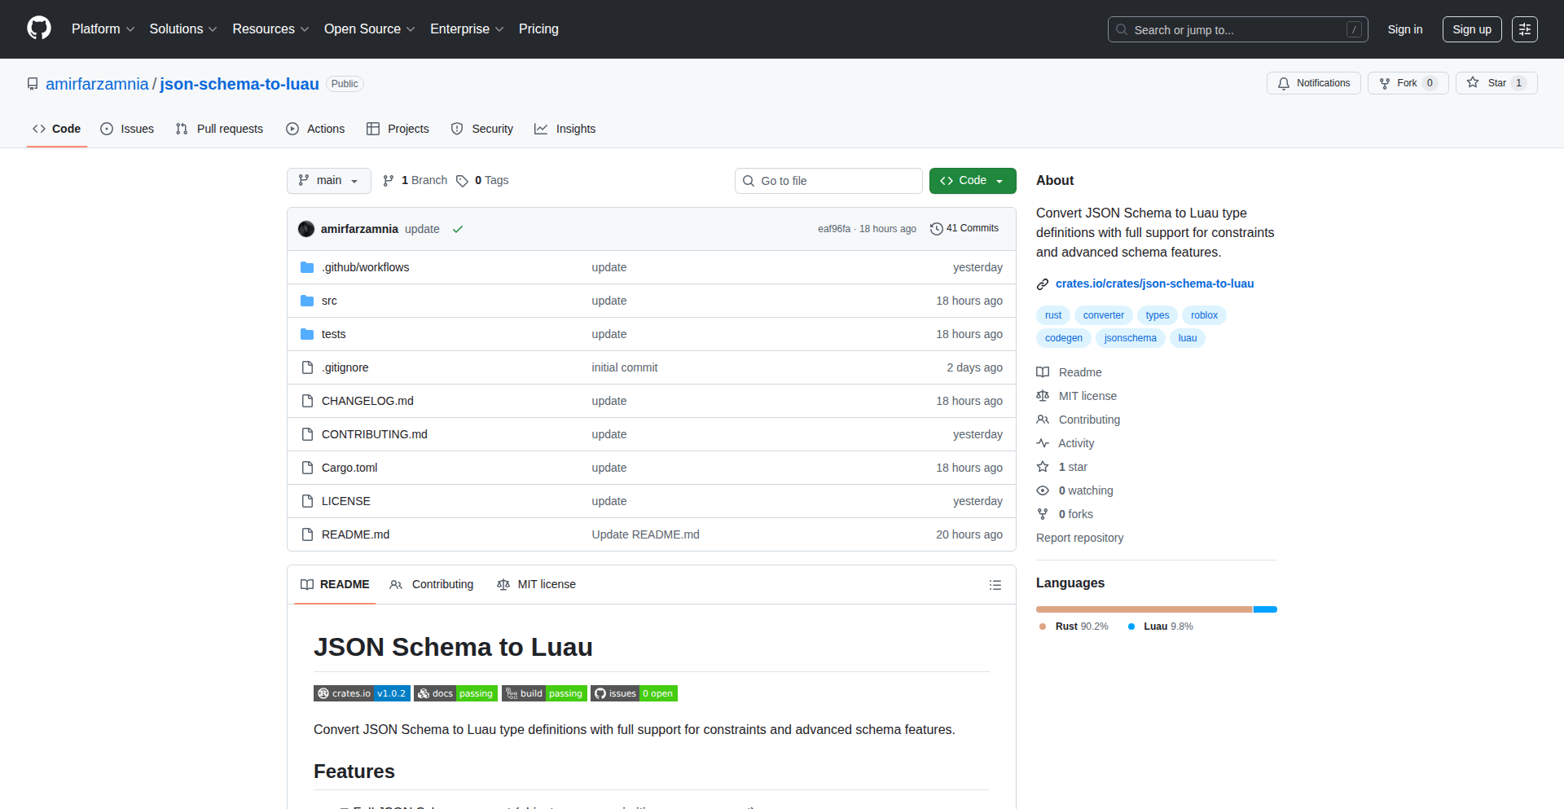Click the src folder icon
The image size is (1564, 809).
[307, 301]
